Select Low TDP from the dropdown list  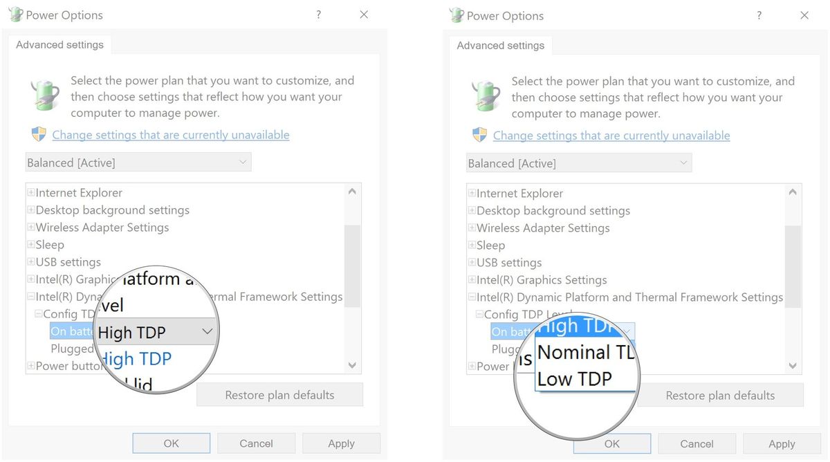point(575,379)
